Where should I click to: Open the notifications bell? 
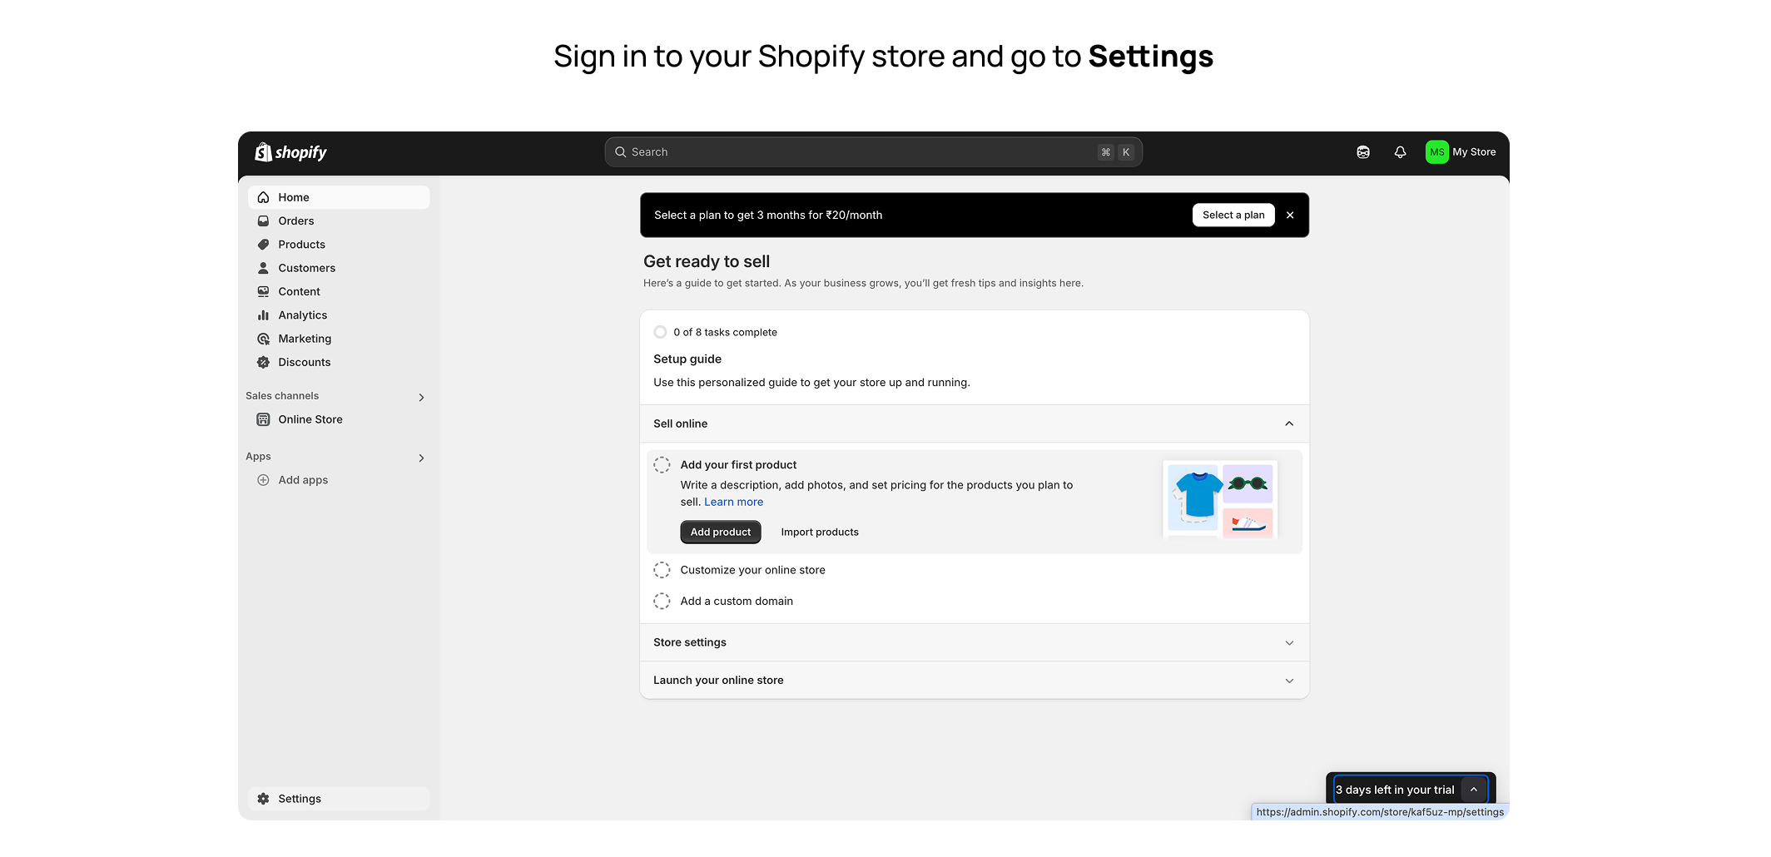[1400, 152]
